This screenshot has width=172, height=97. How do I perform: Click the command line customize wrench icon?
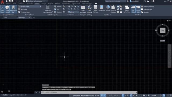tap(40, 92)
